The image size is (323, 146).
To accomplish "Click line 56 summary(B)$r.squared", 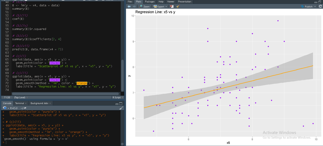I will coord(29,29).
